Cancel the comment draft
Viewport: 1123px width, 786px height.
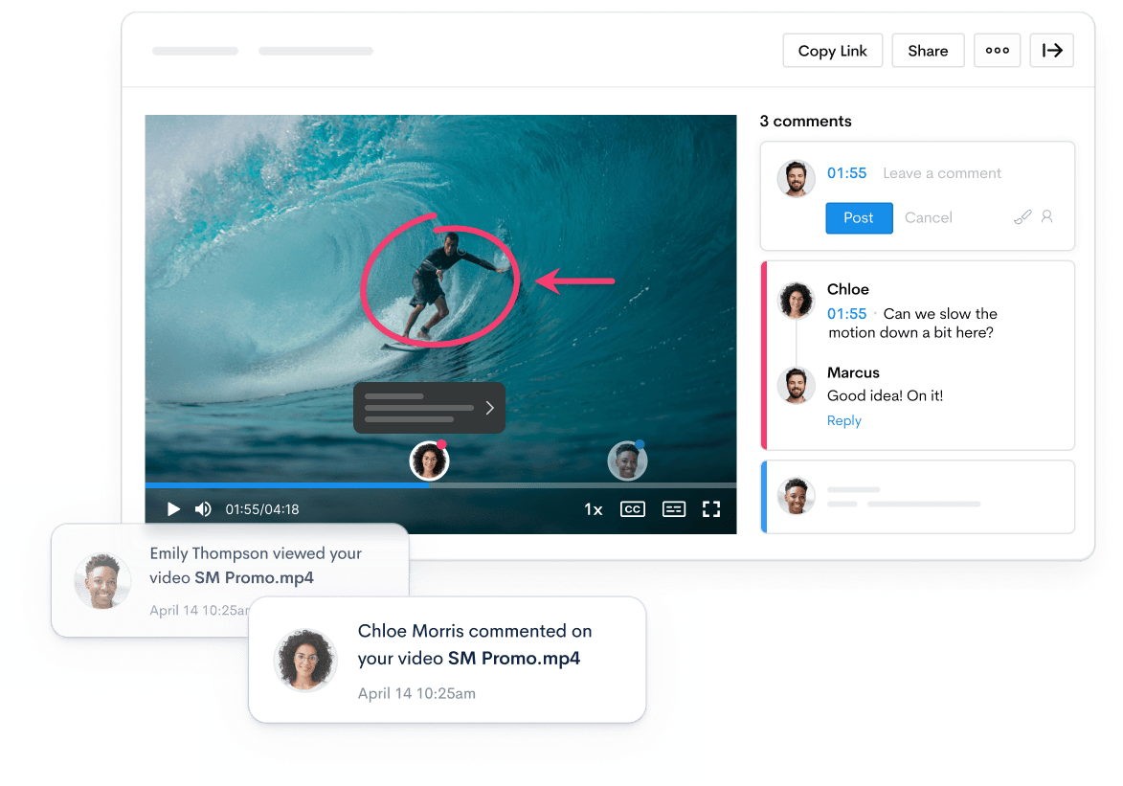(928, 218)
